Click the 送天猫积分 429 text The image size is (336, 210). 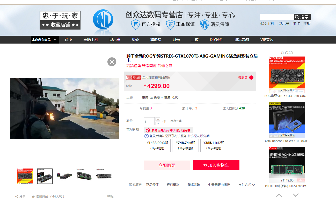(234, 108)
